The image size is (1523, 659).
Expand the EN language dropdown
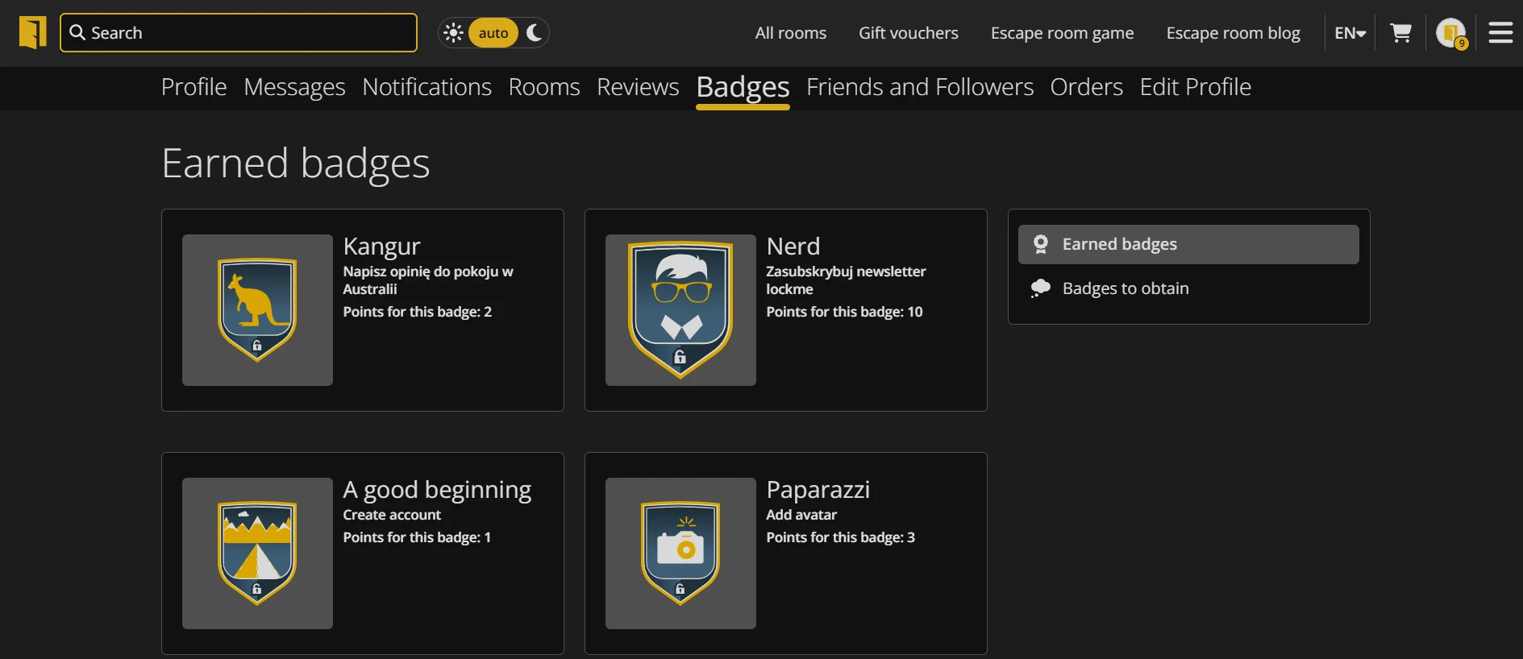[x=1350, y=33]
